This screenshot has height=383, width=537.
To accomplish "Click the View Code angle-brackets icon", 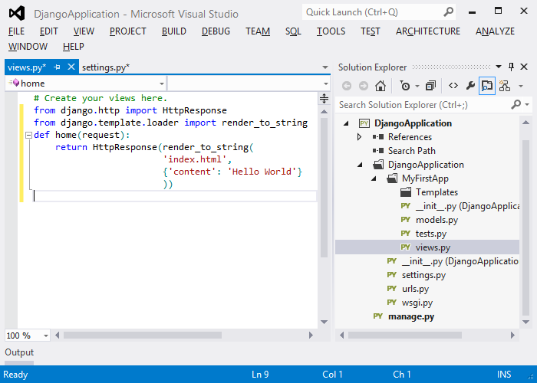I will (453, 86).
